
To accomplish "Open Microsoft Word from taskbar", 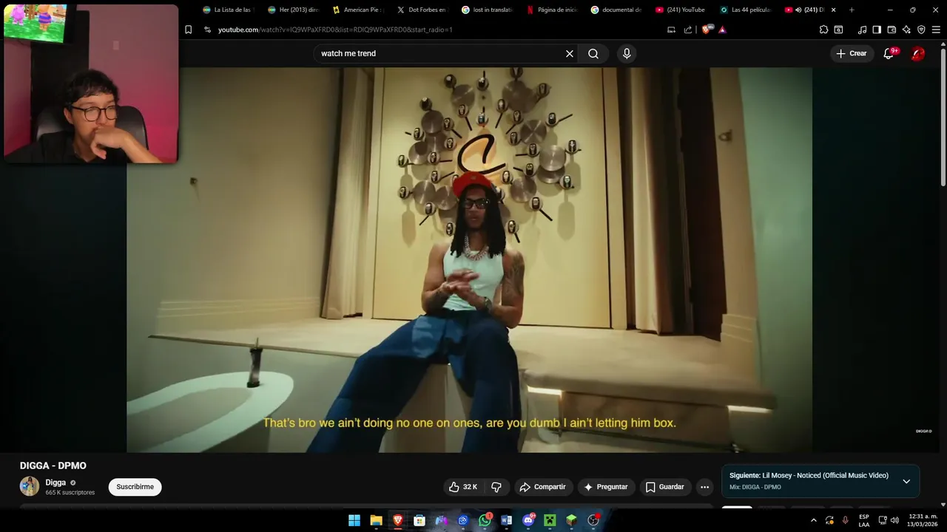I will click(x=506, y=520).
